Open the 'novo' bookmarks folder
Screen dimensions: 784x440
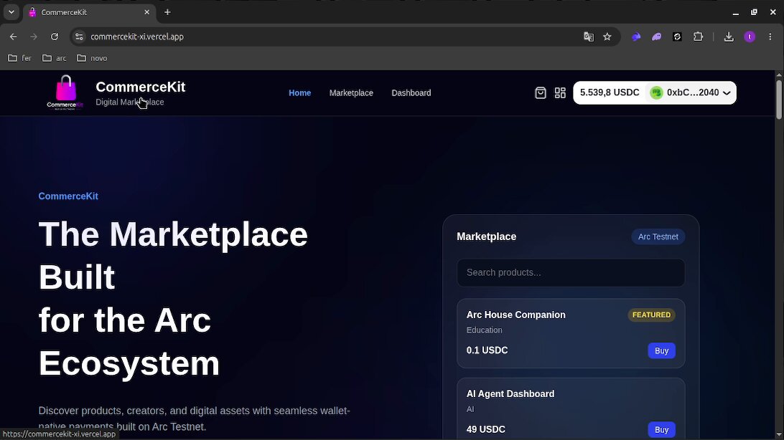pyautogui.click(x=92, y=58)
